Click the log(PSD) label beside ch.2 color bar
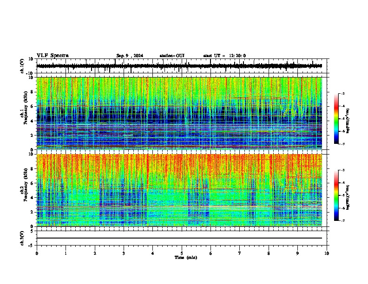 pyautogui.click(x=348, y=197)
